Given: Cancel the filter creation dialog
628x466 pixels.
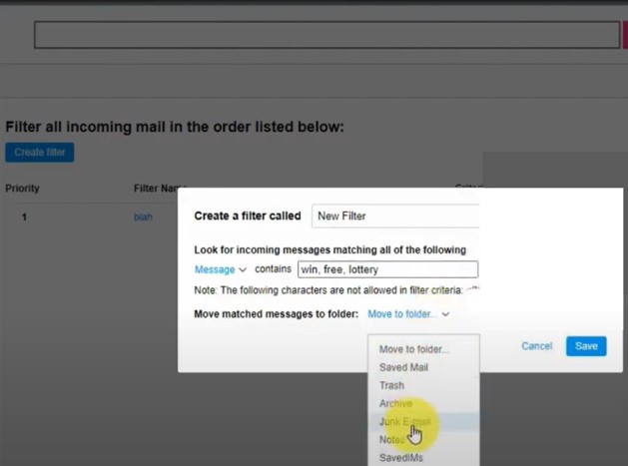Looking at the screenshot, I should [x=537, y=346].
